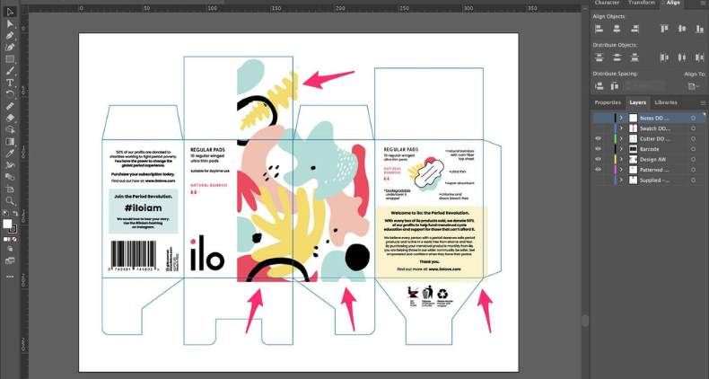Select the Eraser tool

click(10, 118)
